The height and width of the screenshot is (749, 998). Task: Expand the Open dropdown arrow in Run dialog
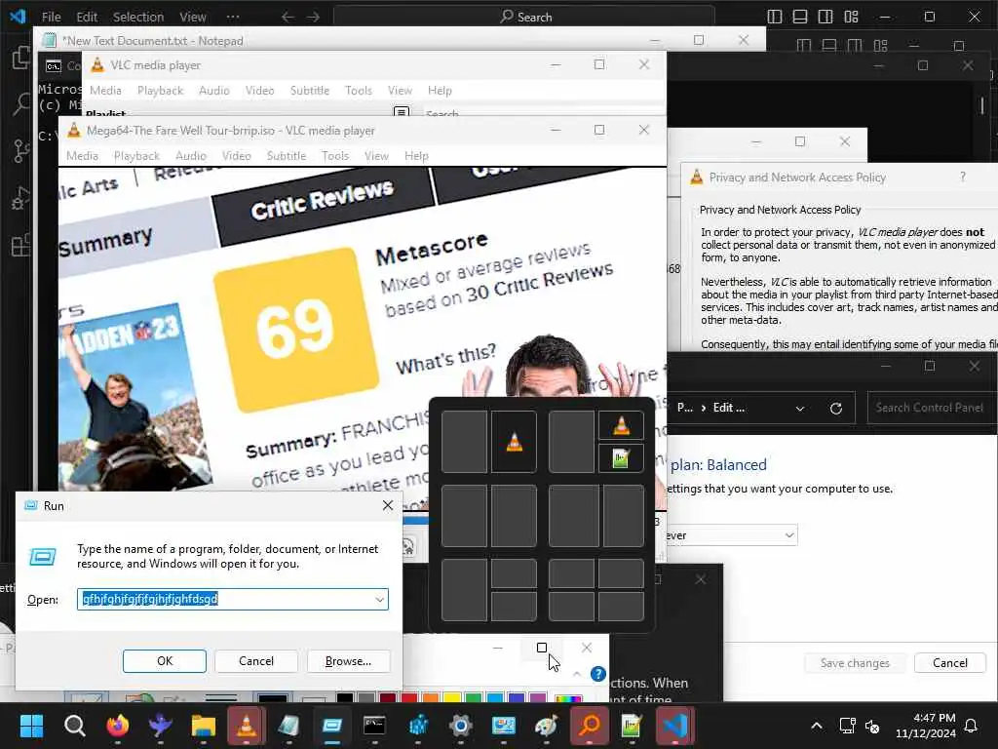tap(380, 600)
